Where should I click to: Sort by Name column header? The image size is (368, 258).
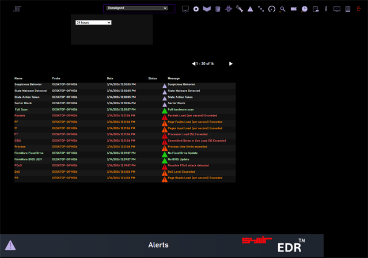(x=18, y=78)
